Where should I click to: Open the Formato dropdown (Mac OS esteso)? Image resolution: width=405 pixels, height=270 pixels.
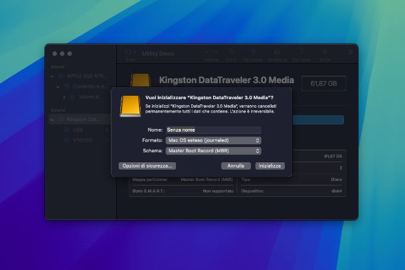213,140
